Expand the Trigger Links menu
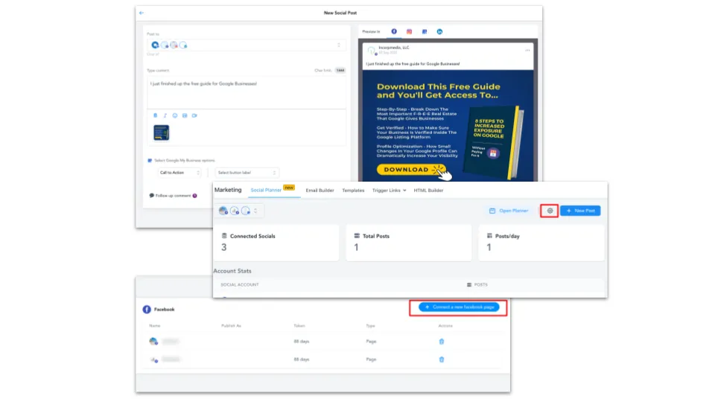 (x=389, y=191)
